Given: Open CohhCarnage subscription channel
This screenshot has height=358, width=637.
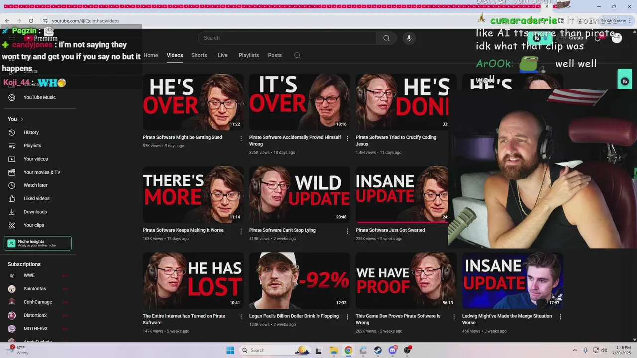Looking at the screenshot, I should pyautogui.click(x=39, y=302).
